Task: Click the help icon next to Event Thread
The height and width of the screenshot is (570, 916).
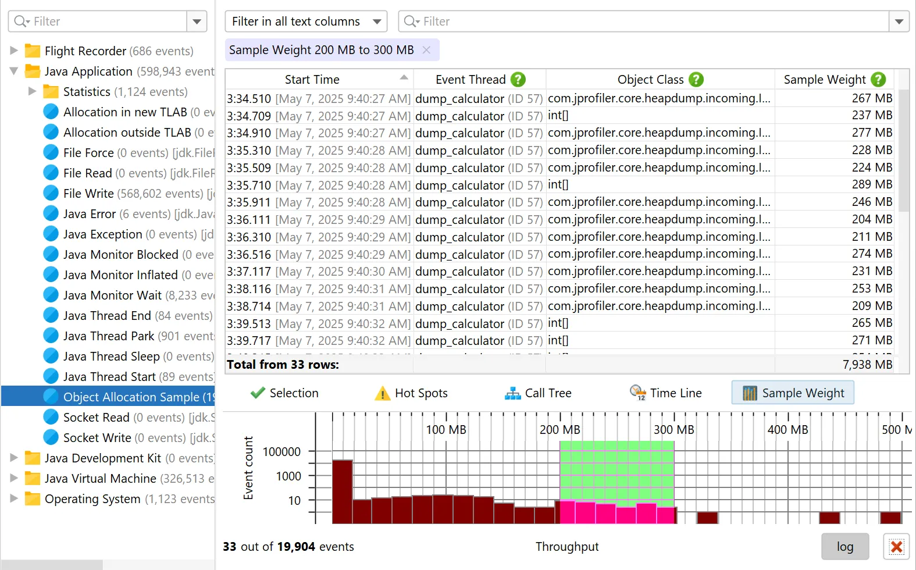Action: coord(518,80)
